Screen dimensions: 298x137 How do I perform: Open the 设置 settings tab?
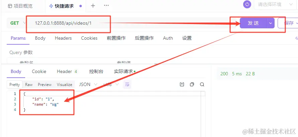pyautogui.click(x=187, y=38)
